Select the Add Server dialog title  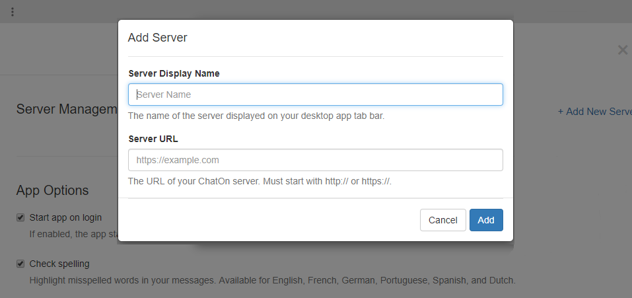[157, 38]
